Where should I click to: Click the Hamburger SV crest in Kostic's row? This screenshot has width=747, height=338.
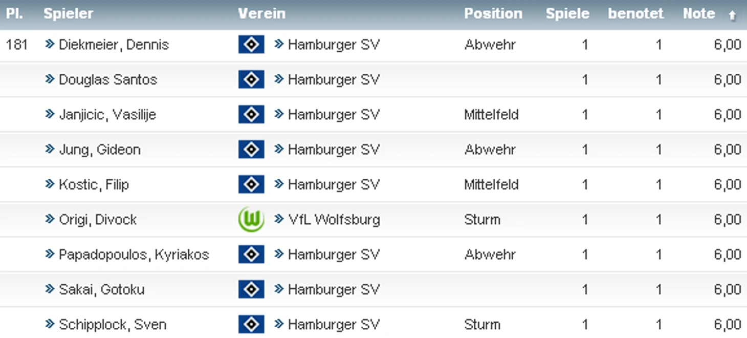[251, 184]
